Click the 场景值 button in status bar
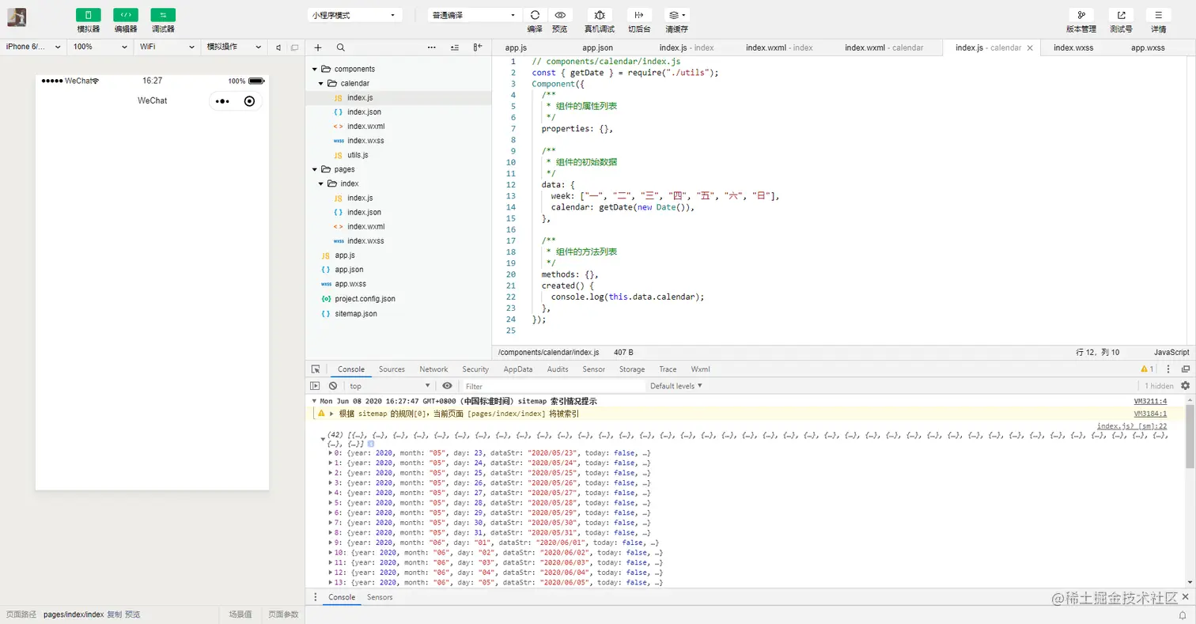Viewport: 1196px width, 624px height. pyautogui.click(x=240, y=615)
